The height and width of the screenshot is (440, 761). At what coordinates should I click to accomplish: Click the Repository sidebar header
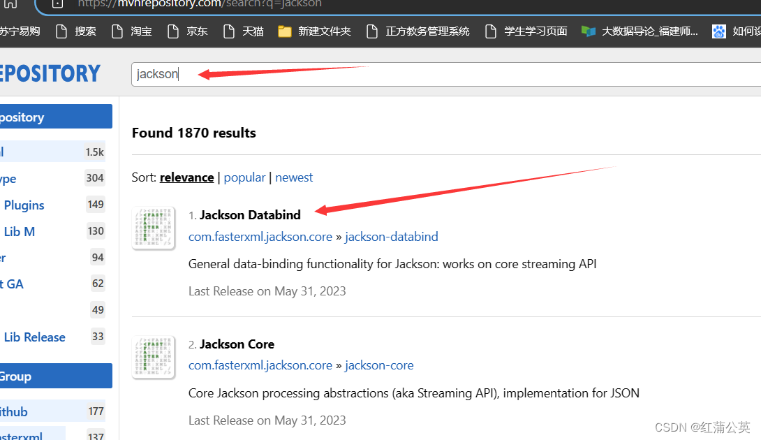point(56,117)
